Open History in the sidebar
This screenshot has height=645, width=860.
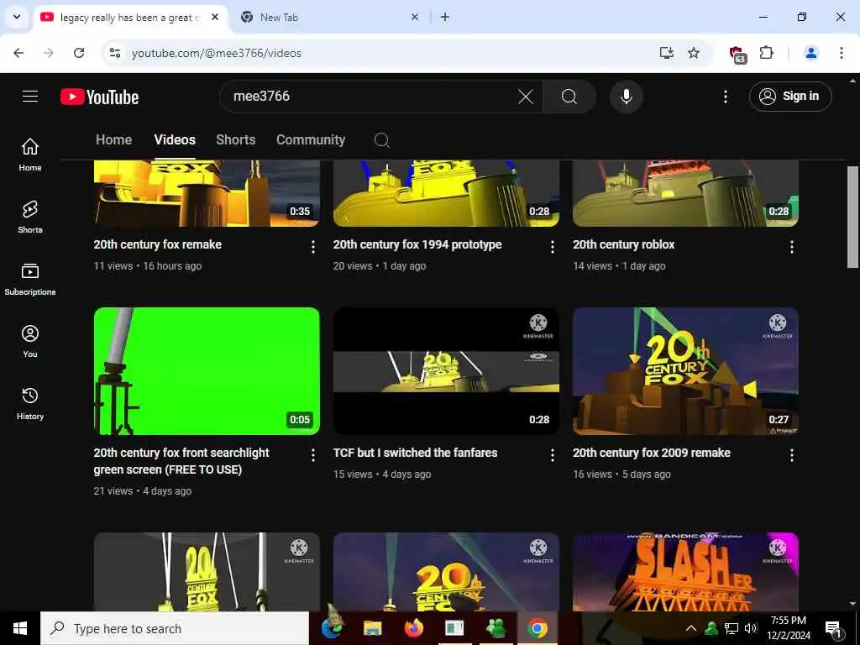coord(30,403)
